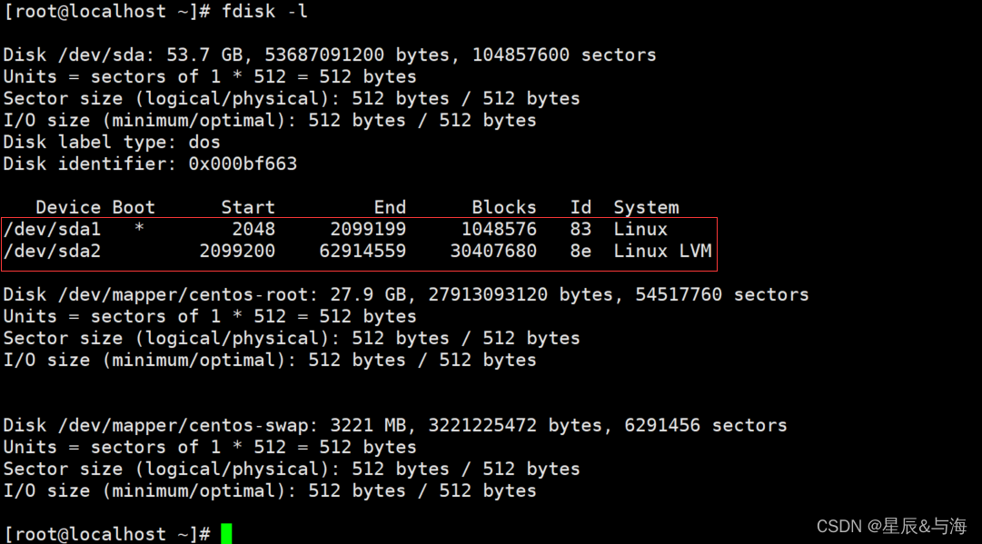
Task: Click '/dev/mapper/centos-swap' disk path
Action: pyautogui.click(x=183, y=425)
